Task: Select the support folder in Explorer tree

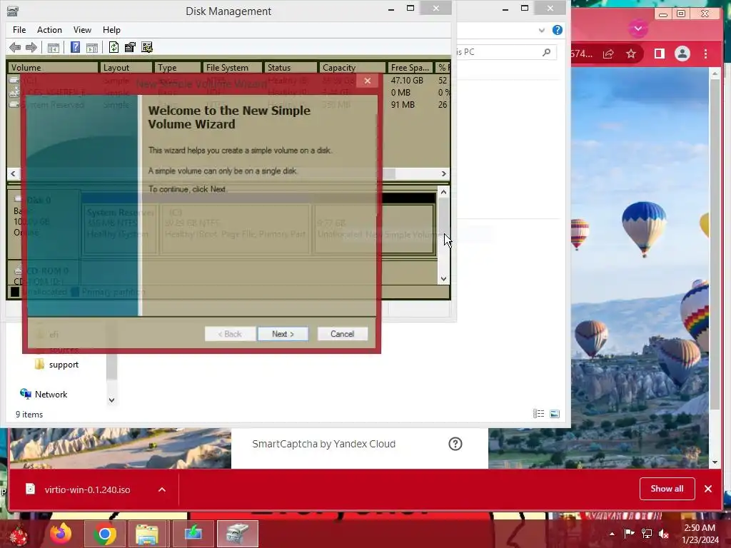Action: point(64,365)
